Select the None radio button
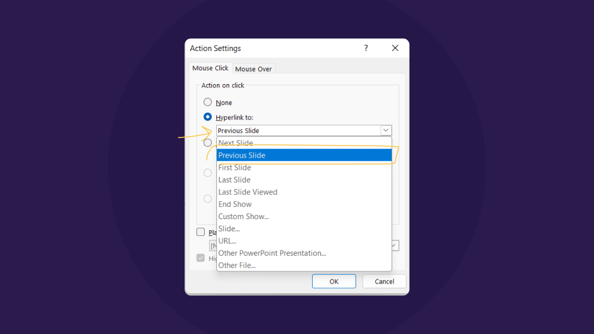The image size is (594, 334). [208, 101]
